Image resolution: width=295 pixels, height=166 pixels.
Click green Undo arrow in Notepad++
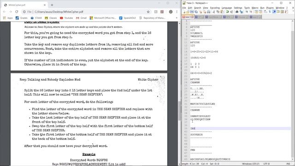(x=227, y=12)
